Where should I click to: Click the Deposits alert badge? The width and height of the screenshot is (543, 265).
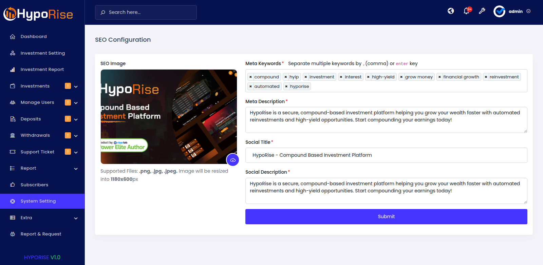click(68, 119)
